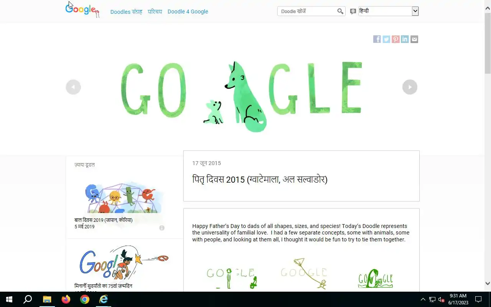Share doodle on Facebook icon
Image resolution: width=491 pixels, height=307 pixels.
(x=377, y=39)
